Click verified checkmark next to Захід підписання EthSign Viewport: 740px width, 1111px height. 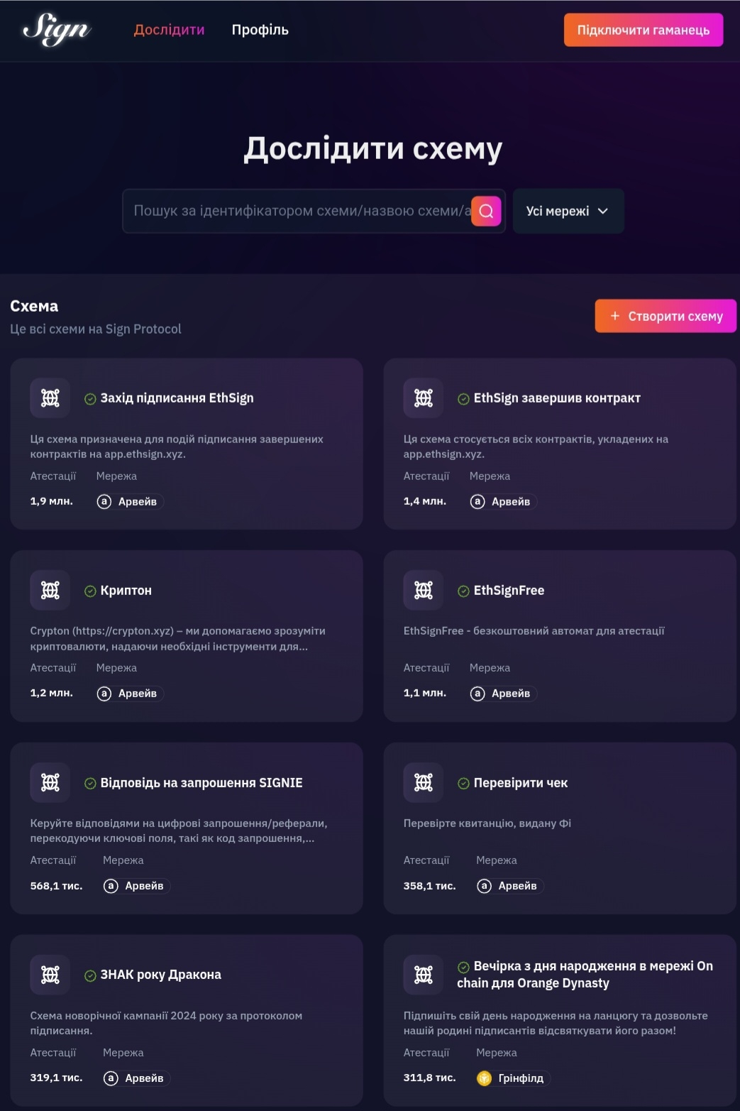pyautogui.click(x=90, y=399)
